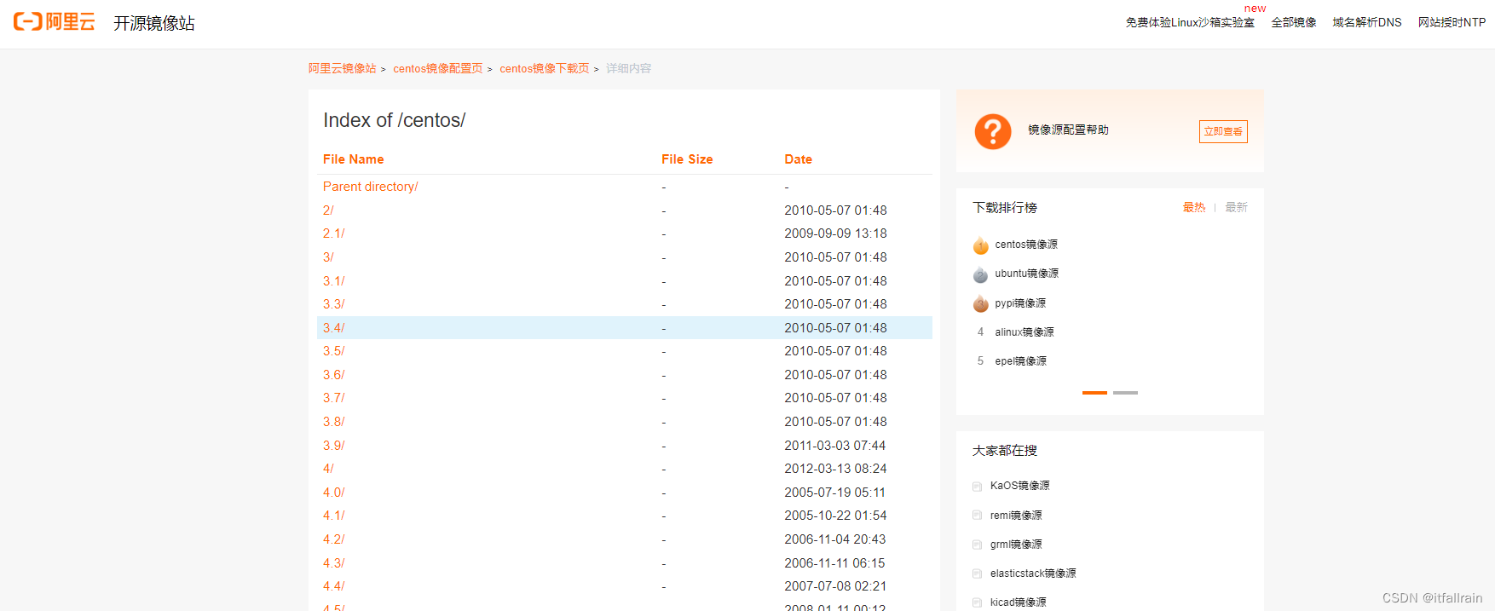The height and width of the screenshot is (611, 1495).
Task: Open the 3.7/ directory
Action: pos(333,398)
